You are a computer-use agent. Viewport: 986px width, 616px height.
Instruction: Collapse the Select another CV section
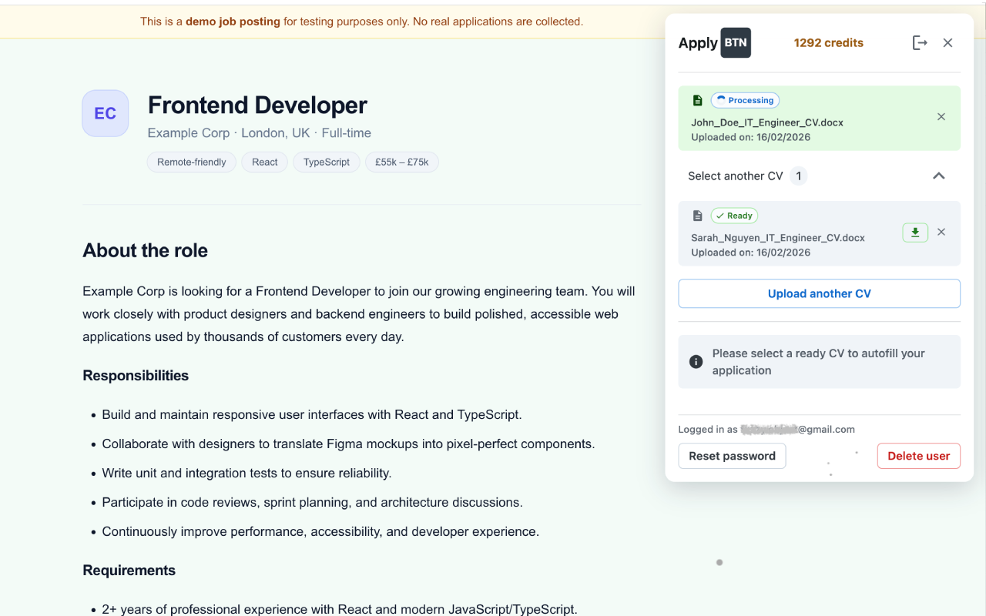pos(939,176)
